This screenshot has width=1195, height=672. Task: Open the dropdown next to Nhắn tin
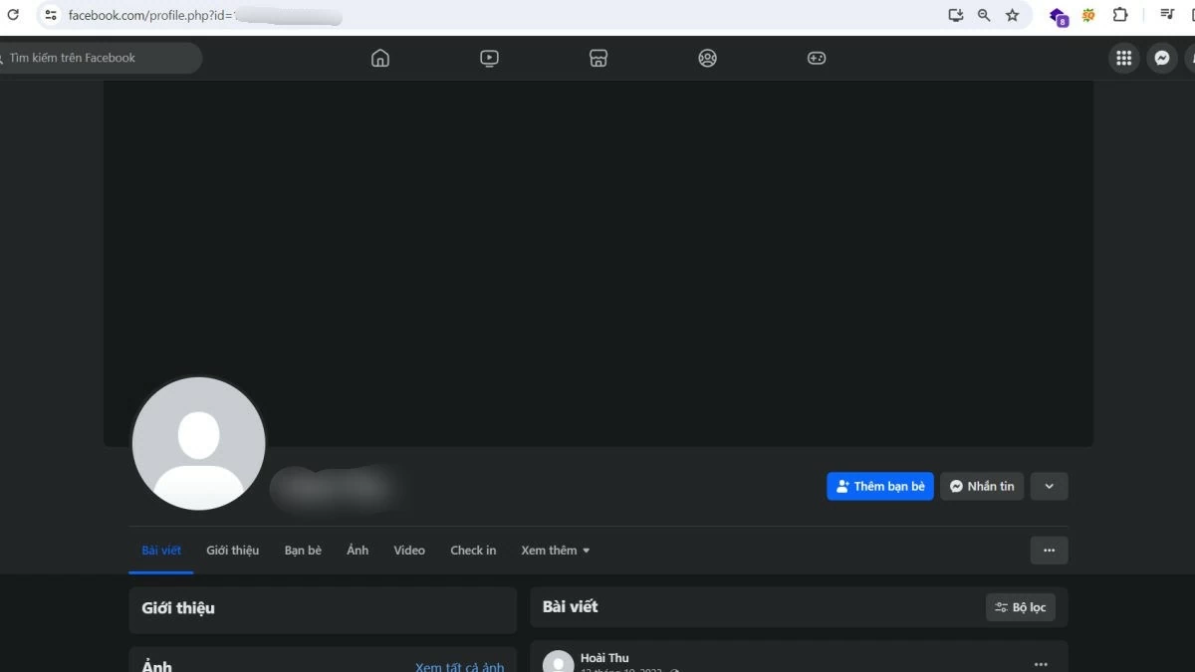tap(1049, 486)
